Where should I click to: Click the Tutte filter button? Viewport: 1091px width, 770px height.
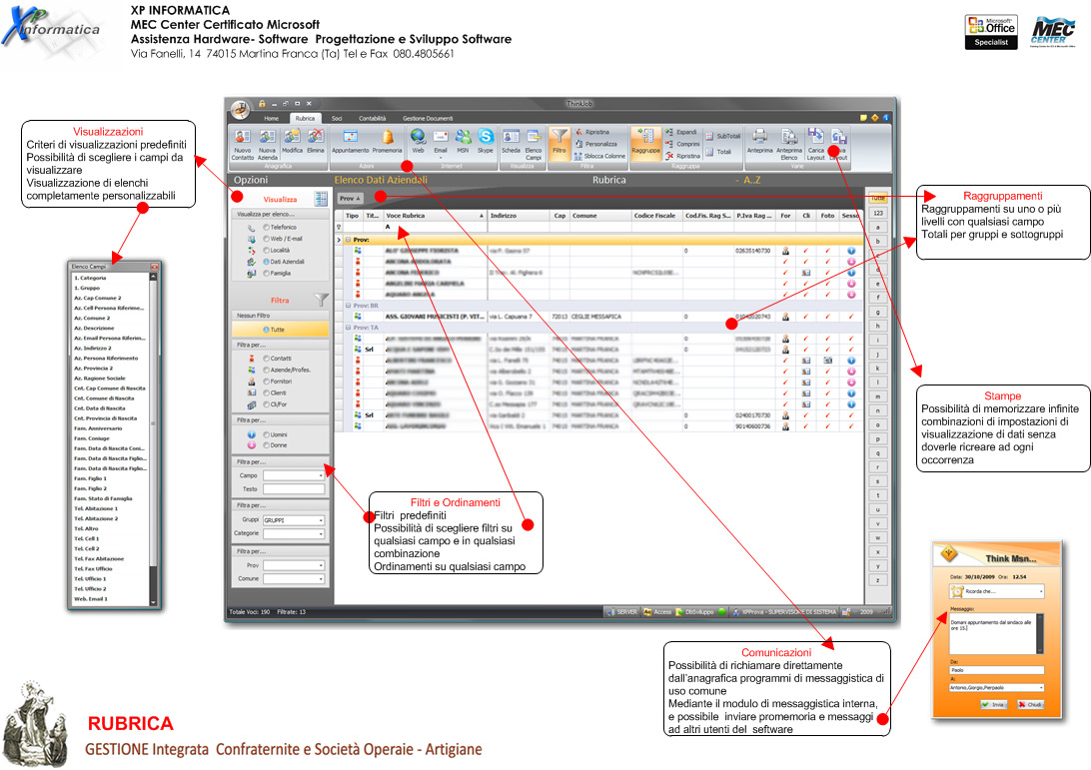(x=280, y=329)
